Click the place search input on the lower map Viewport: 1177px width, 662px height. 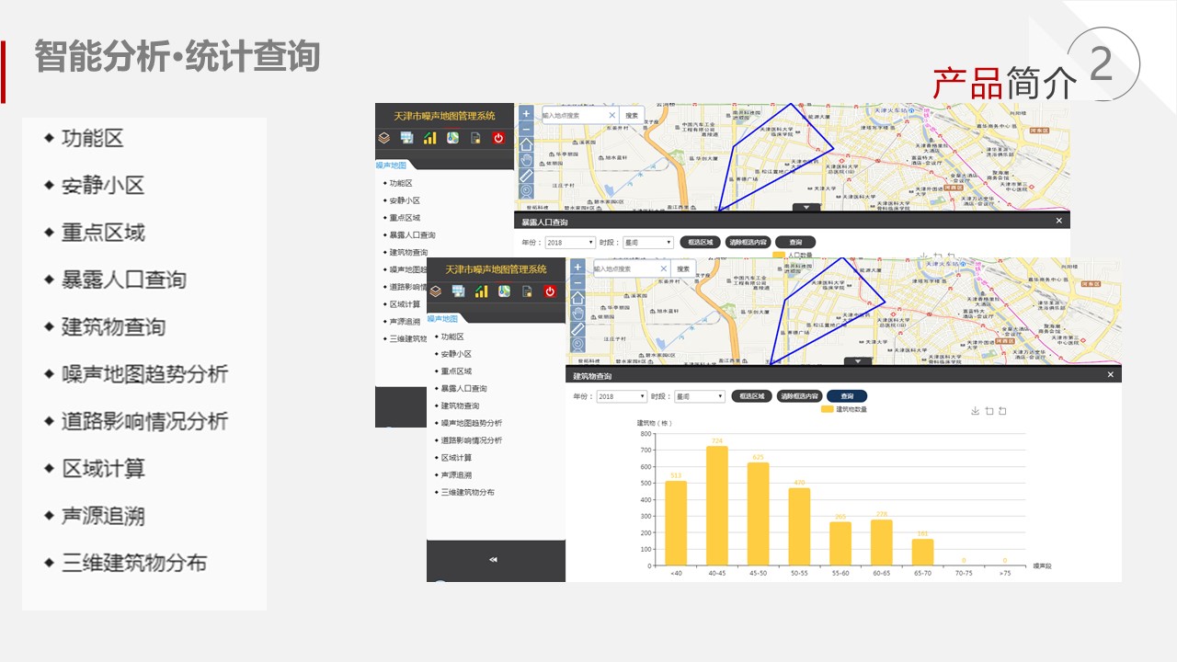coord(623,269)
